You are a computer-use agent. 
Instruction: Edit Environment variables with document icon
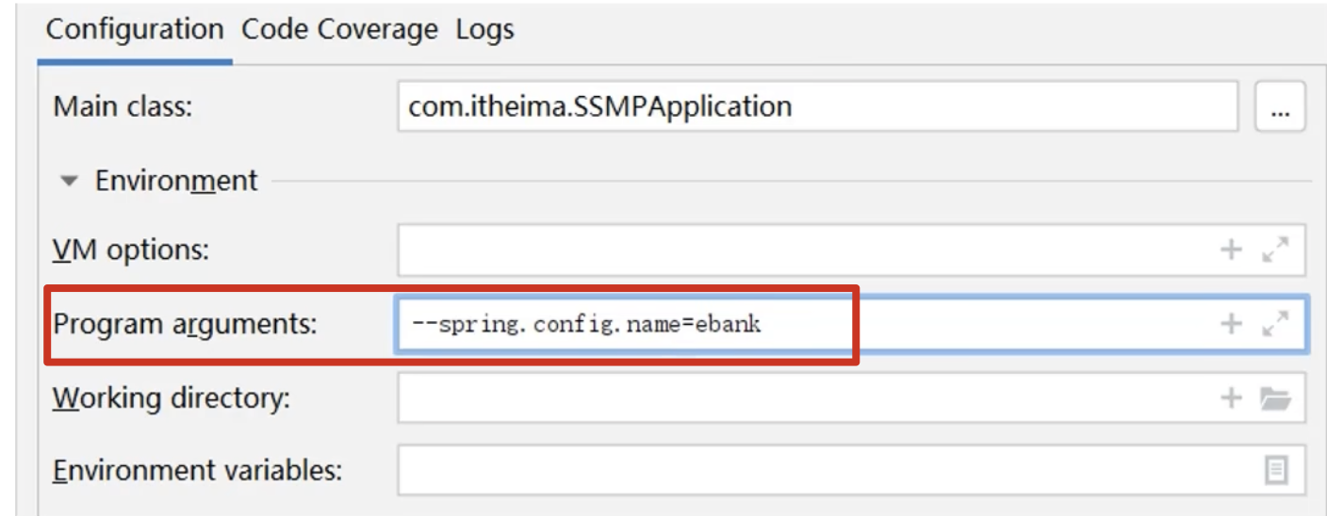[x=1275, y=470]
